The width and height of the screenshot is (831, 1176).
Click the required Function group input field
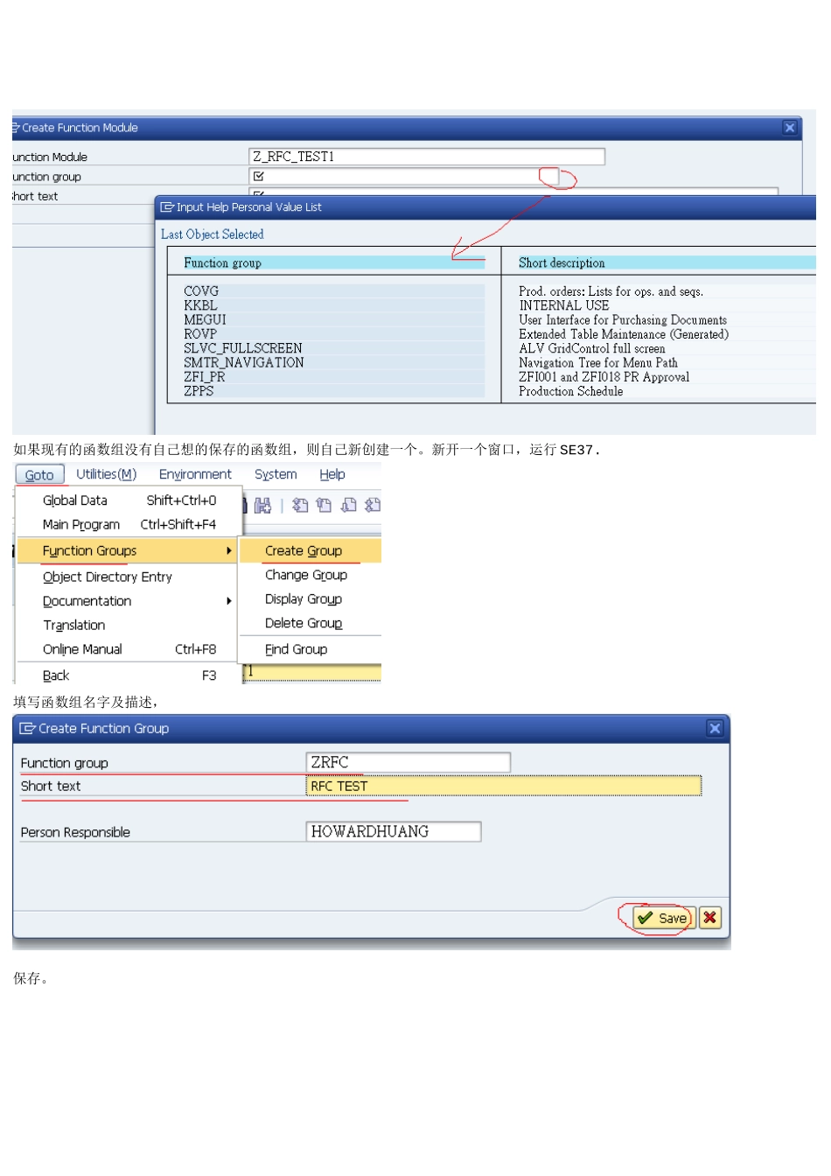(404, 176)
